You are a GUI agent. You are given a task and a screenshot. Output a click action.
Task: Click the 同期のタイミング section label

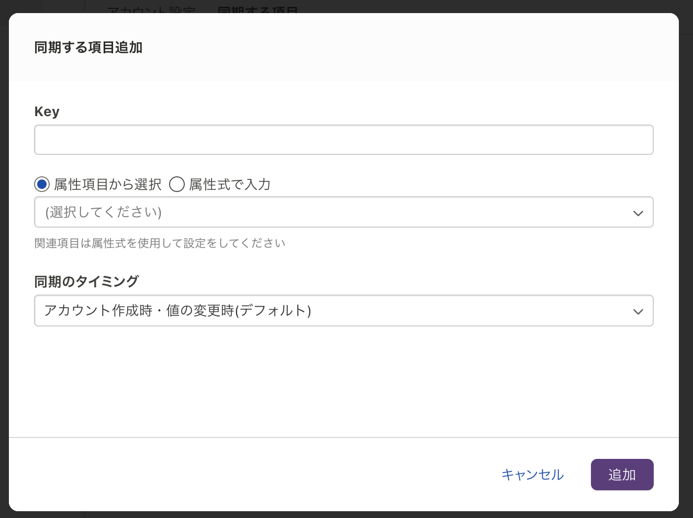tap(86, 281)
